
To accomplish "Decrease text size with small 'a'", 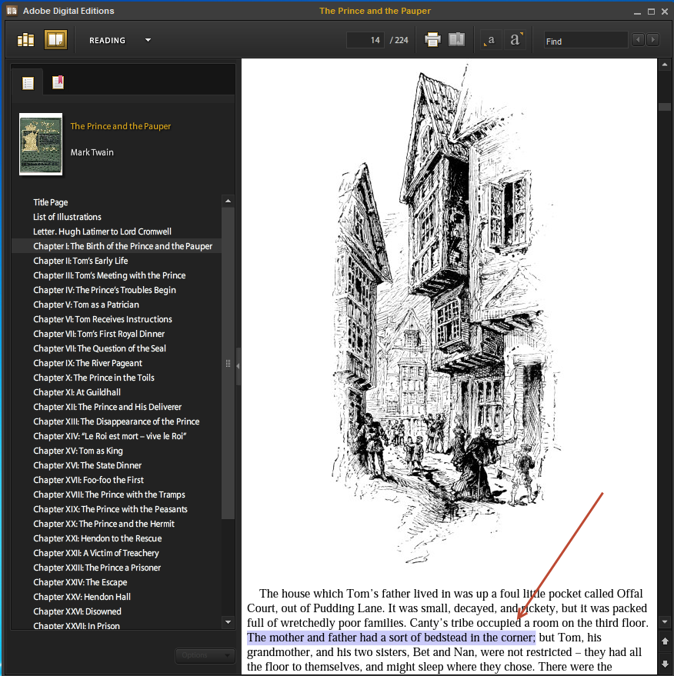I will point(490,40).
